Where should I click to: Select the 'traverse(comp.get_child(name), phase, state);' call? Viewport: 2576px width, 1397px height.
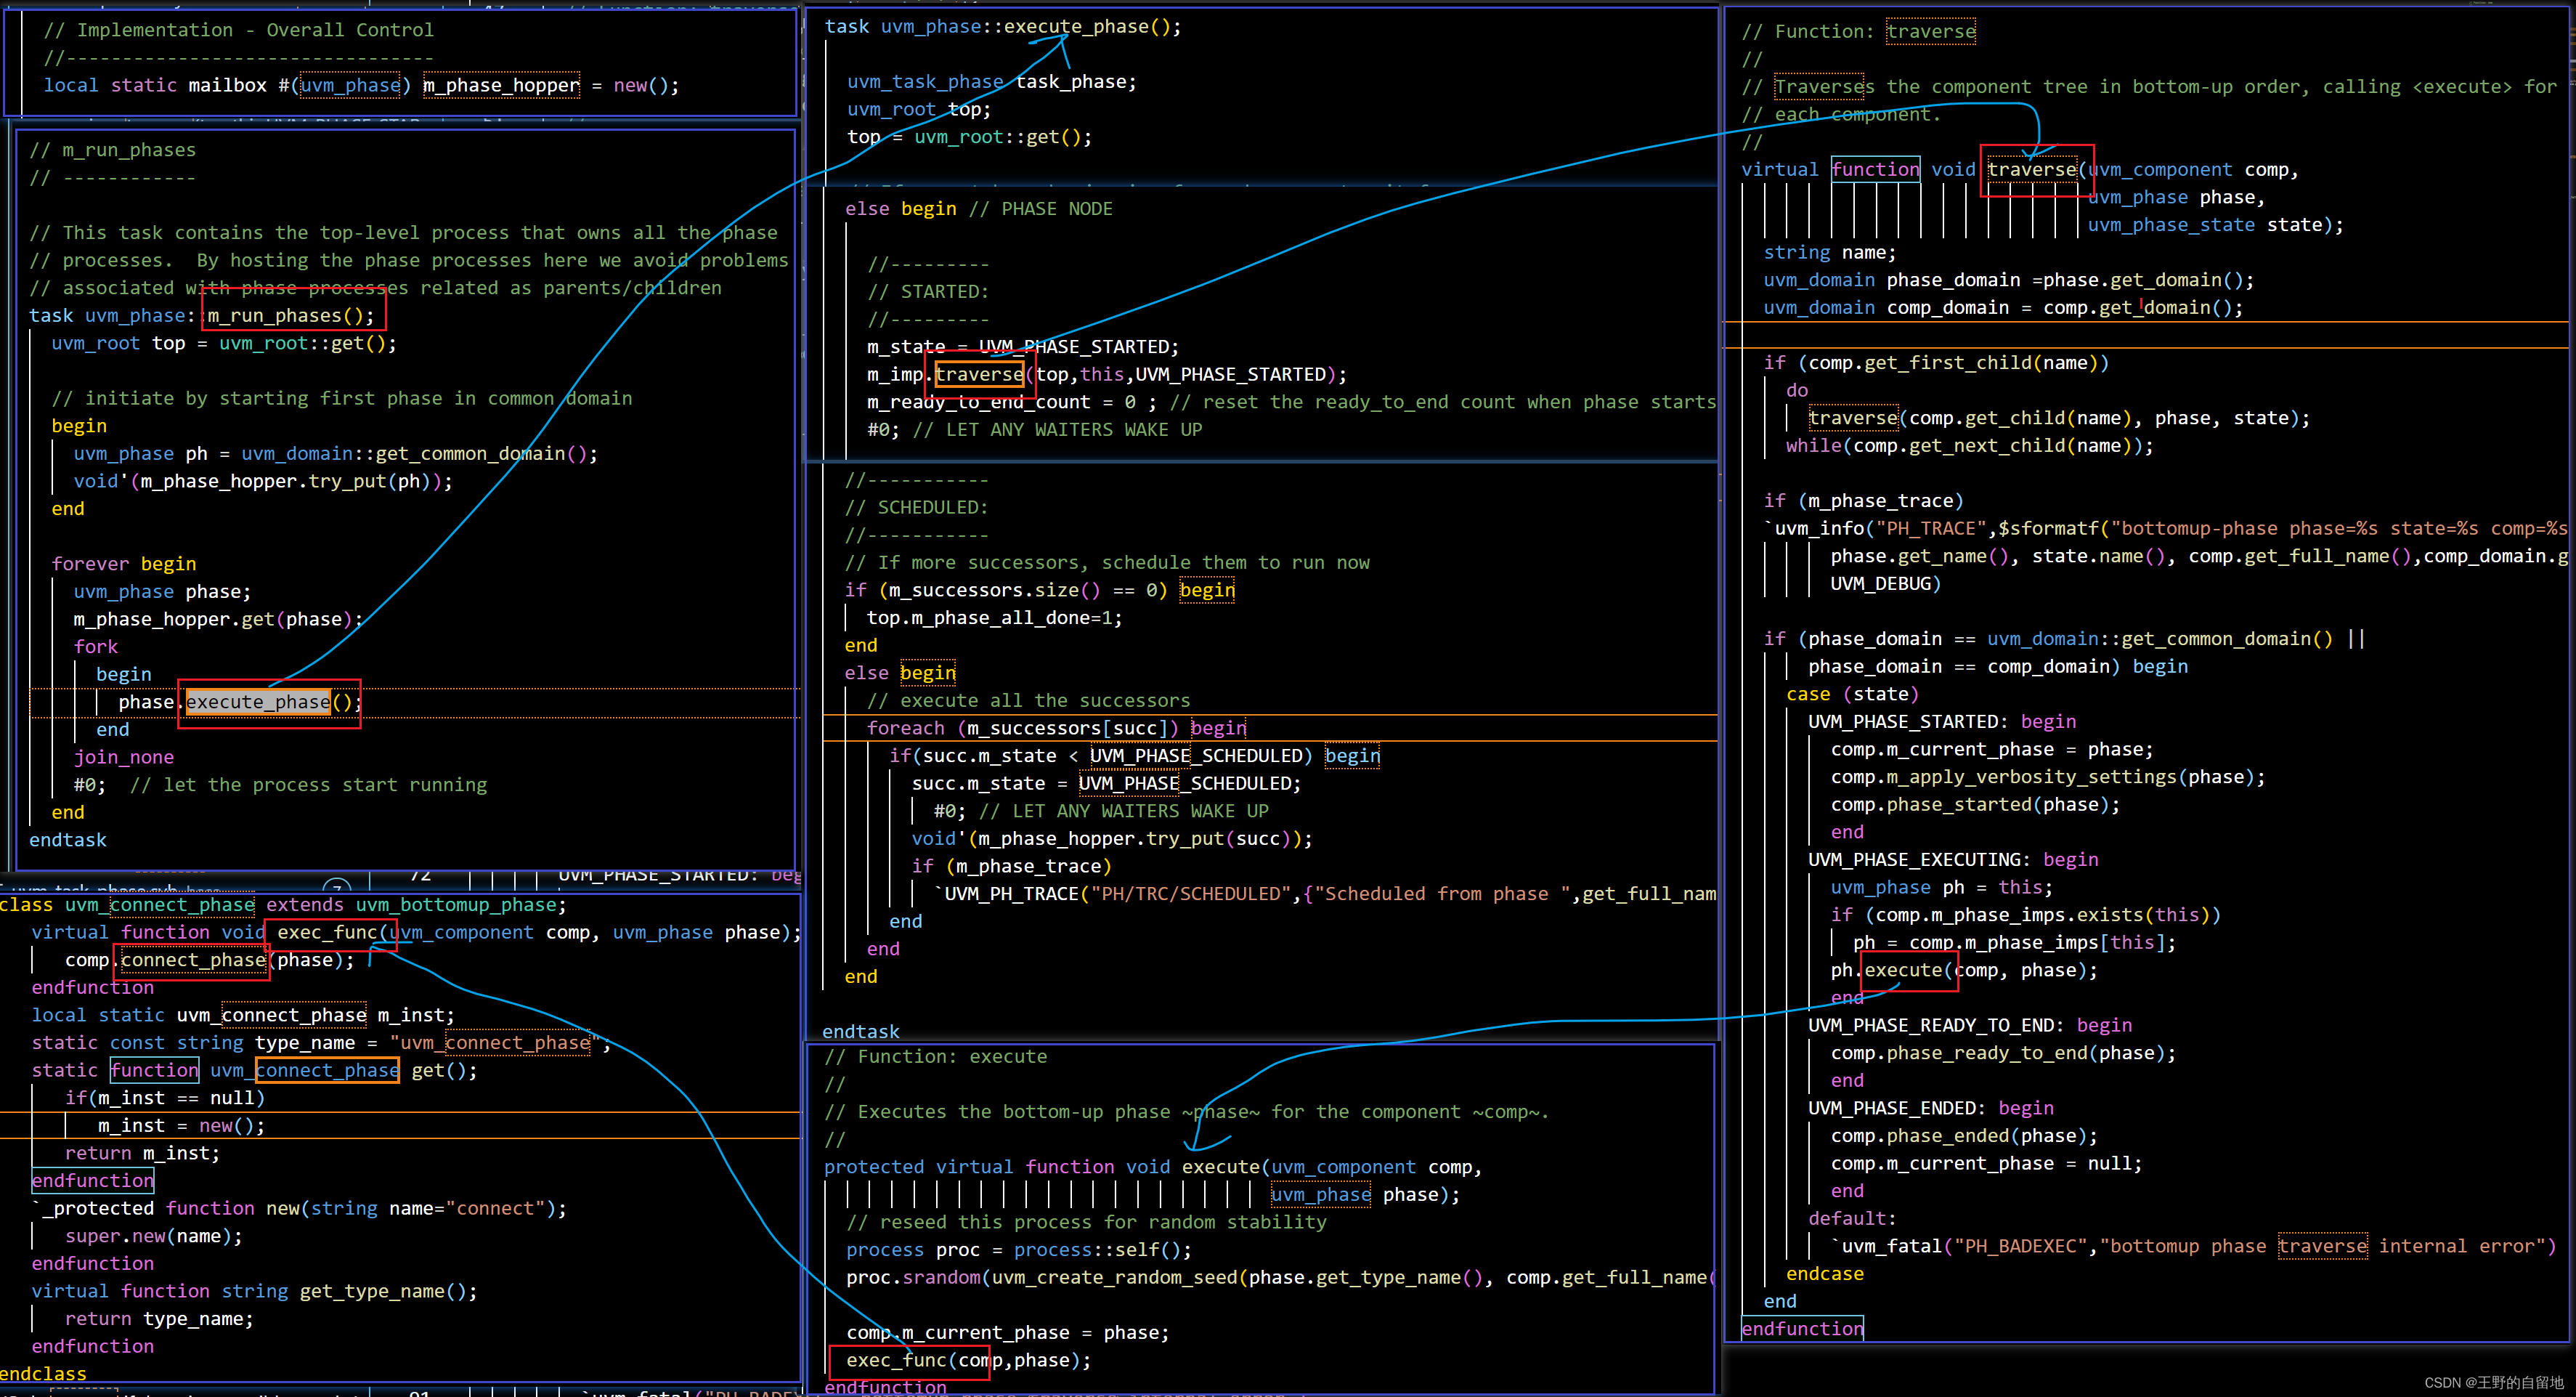[2059, 418]
